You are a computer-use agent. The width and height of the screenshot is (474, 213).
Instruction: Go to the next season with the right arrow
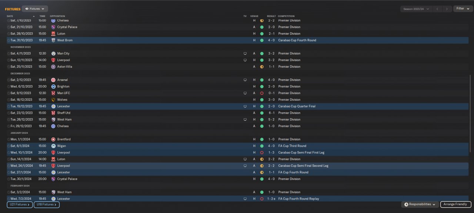(447, 9)
